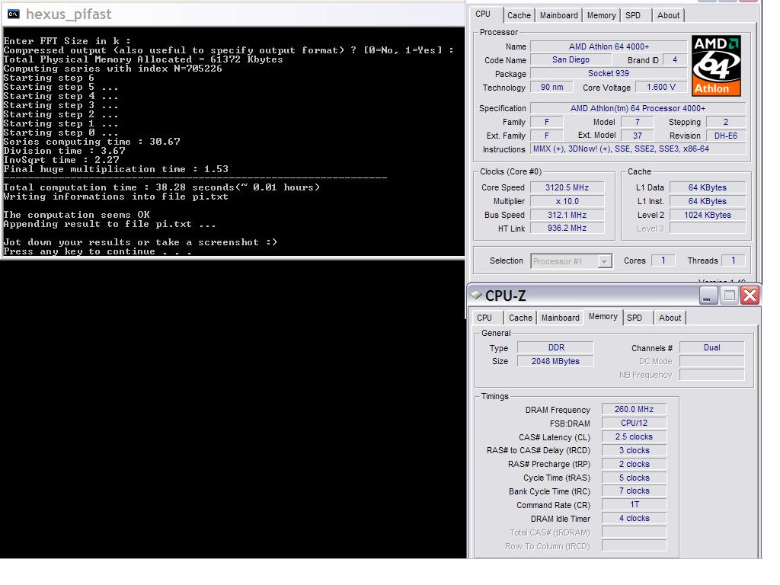This screenshot has height=585, width=780.
Task: Open SPD tab in lower CPU-Z window
Action: 635,318
